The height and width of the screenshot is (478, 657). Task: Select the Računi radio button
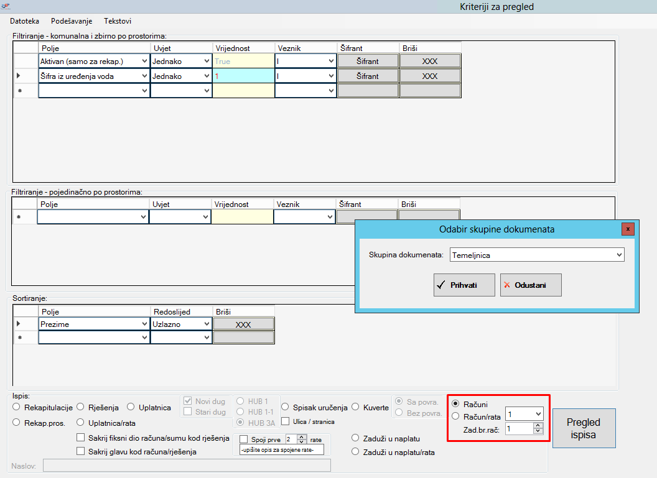(456, 404)
